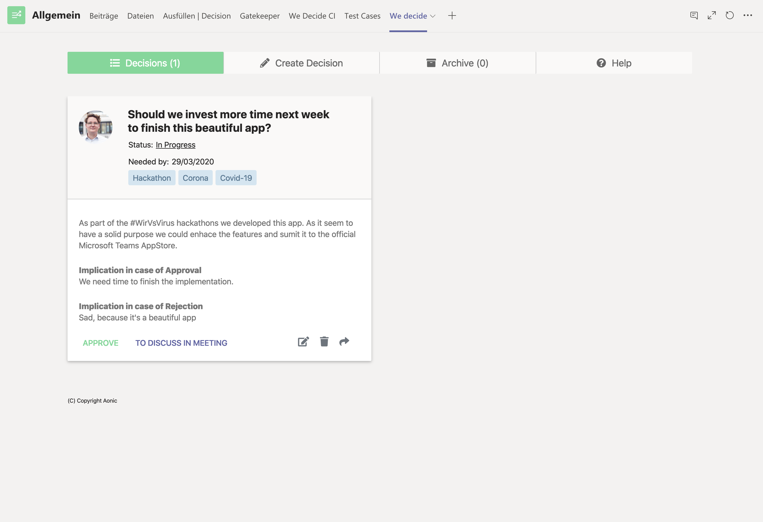
Task: Expand the We decide tab chevron
Action: pyautogui.click(x=433, y=16)
